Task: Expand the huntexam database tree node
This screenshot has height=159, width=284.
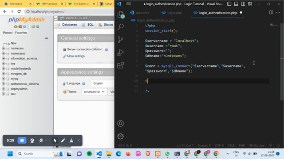Action: [4, 48]
